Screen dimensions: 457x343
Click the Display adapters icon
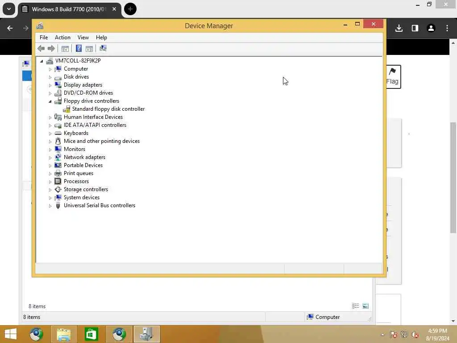58,85
